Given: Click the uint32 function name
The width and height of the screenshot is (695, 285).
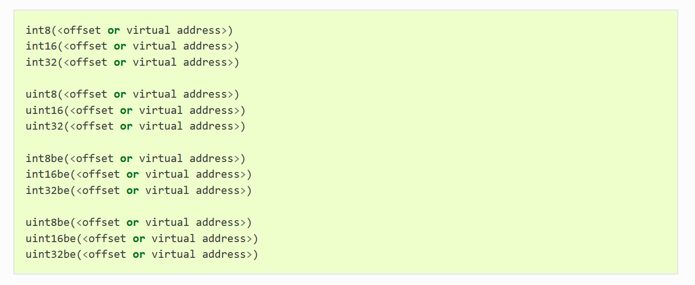Looking at the screenshot, I should click(x=45, y=126).
